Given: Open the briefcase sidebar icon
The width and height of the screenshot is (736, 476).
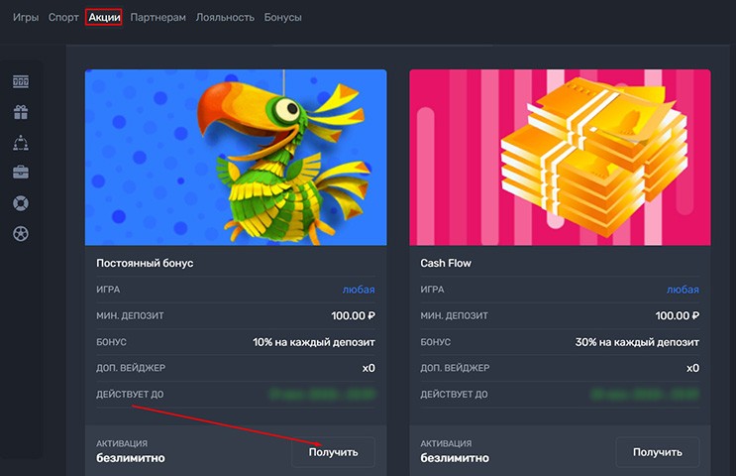Looking at the screenshot, I should (21, 173).
